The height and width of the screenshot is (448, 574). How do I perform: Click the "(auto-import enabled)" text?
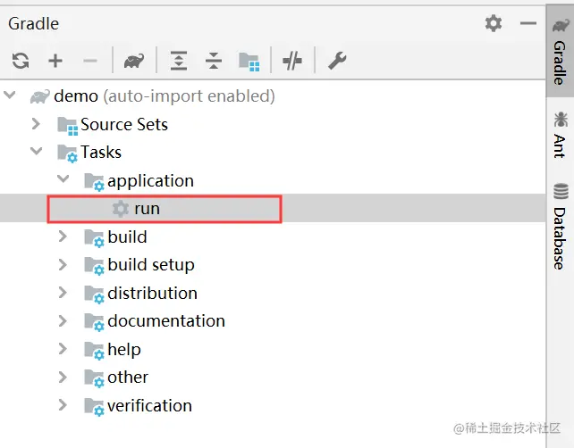[x=189, y=96]
